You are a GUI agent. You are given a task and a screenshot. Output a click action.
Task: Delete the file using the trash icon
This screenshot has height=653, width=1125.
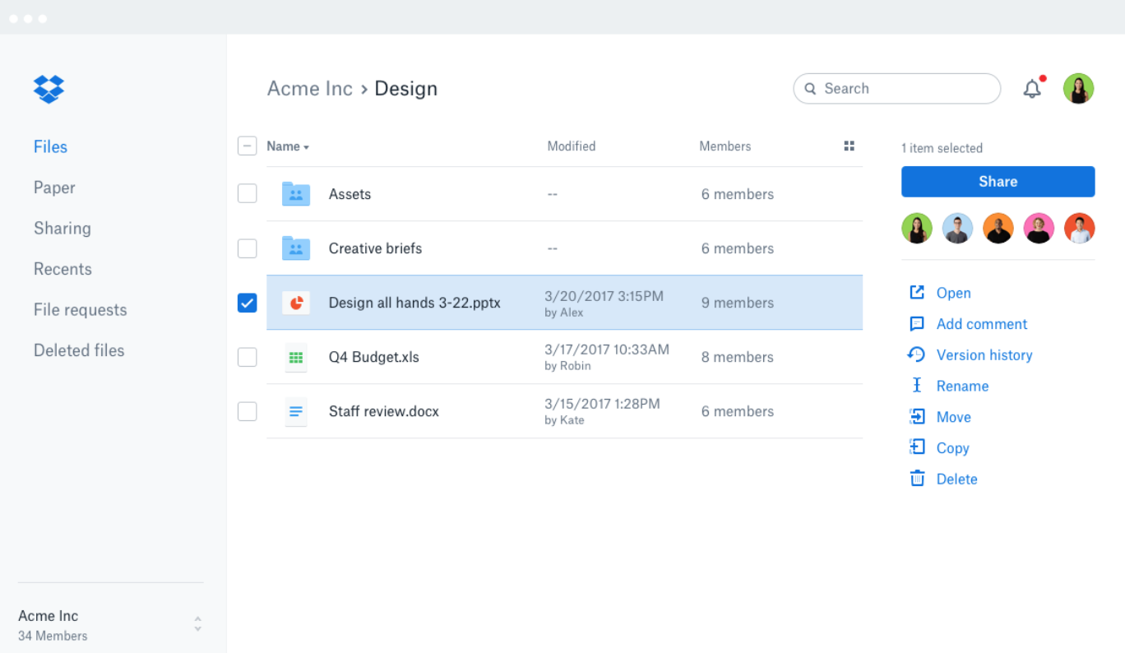coord(917,478)
